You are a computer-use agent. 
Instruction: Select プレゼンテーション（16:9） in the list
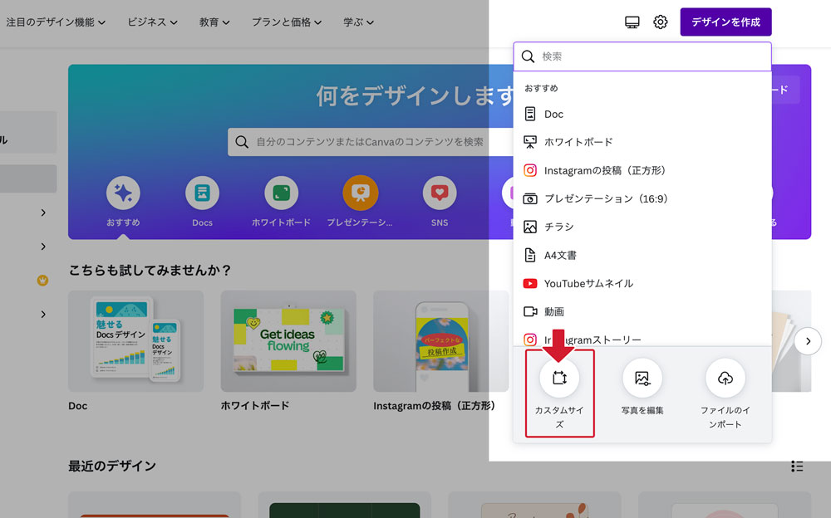click(x=642, y=198)
